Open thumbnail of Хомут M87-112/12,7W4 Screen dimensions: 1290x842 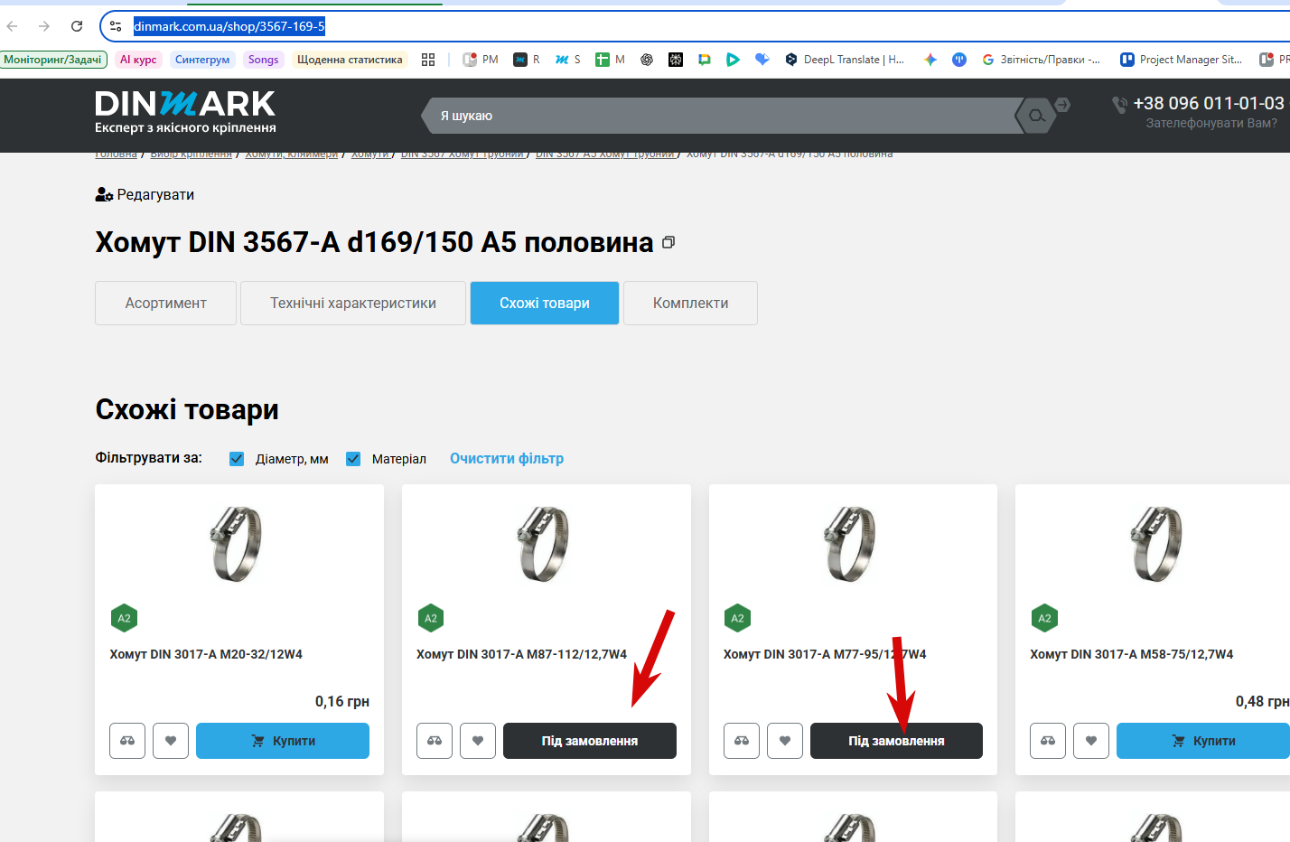pos(545,543)
